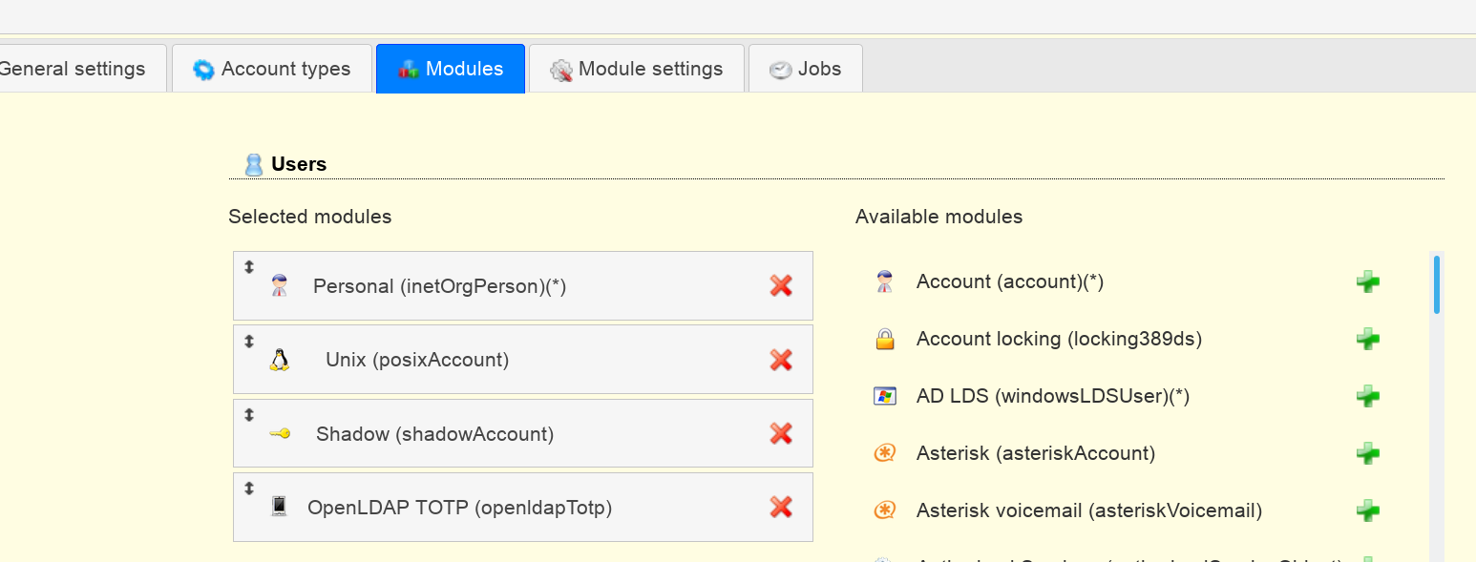Click the orange icon beside Asterisk voicemail
This screenshot has width=1476, height=562.
(885, 510)
